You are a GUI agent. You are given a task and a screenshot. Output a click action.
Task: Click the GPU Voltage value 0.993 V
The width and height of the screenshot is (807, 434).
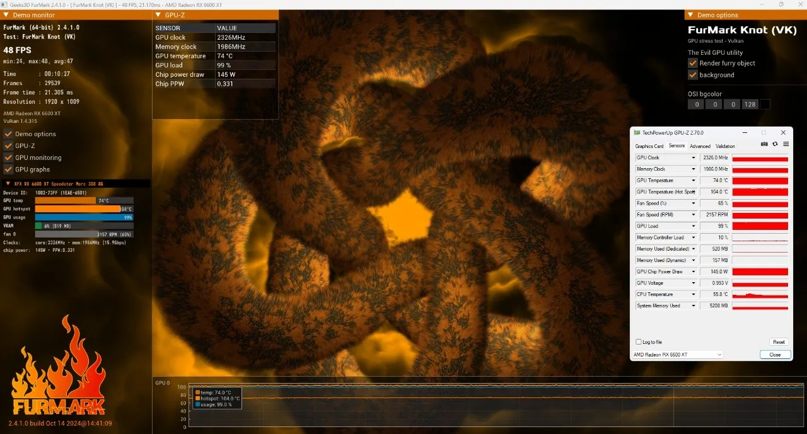point(714,283)
